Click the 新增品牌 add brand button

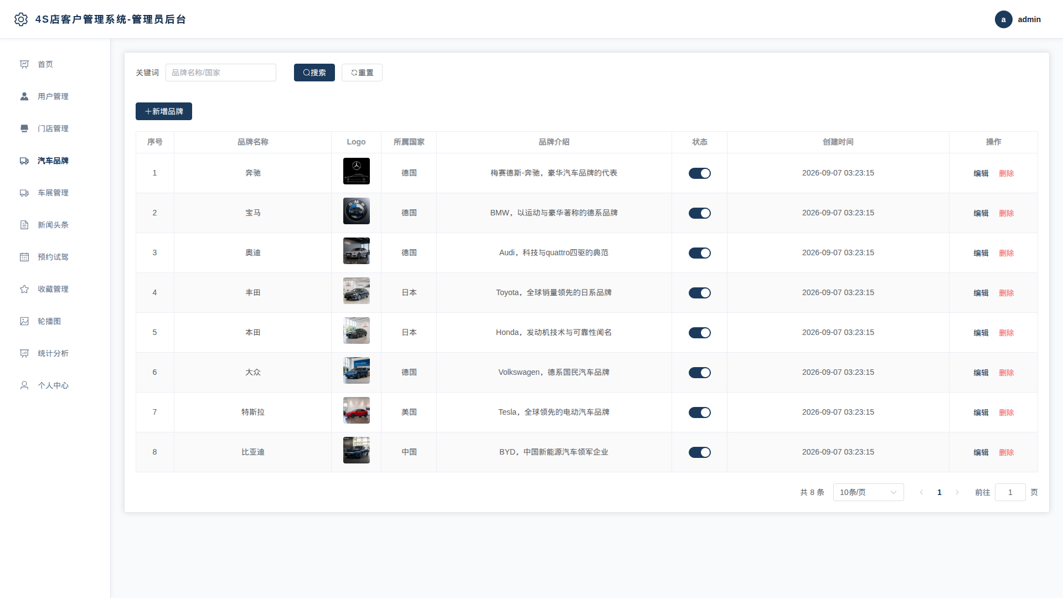pos(164,111)
